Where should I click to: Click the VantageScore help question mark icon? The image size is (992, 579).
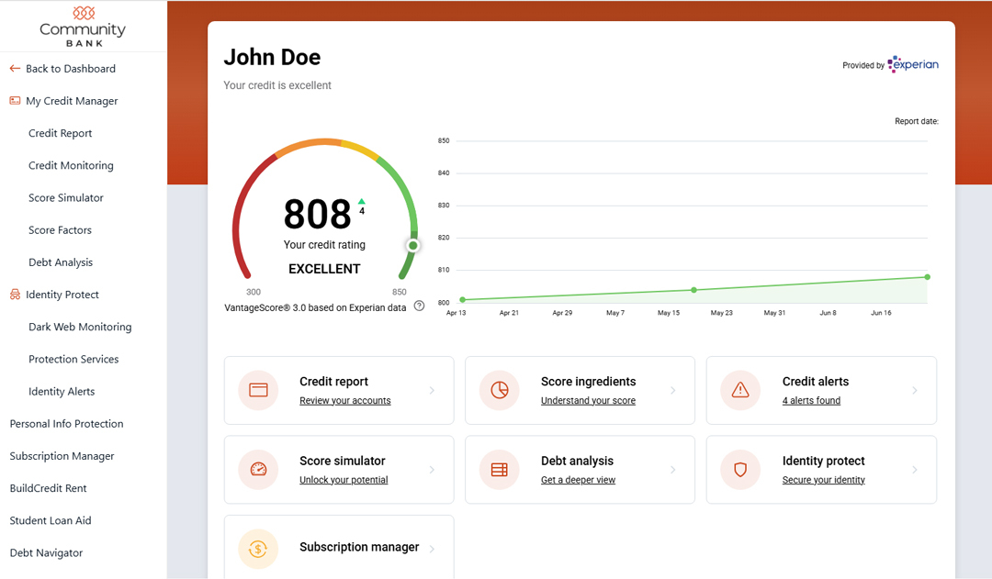(419, 306)
